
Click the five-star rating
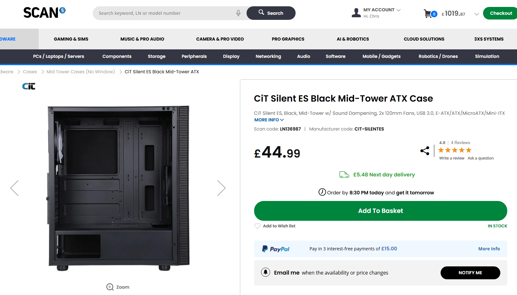[x=454, y=150]
